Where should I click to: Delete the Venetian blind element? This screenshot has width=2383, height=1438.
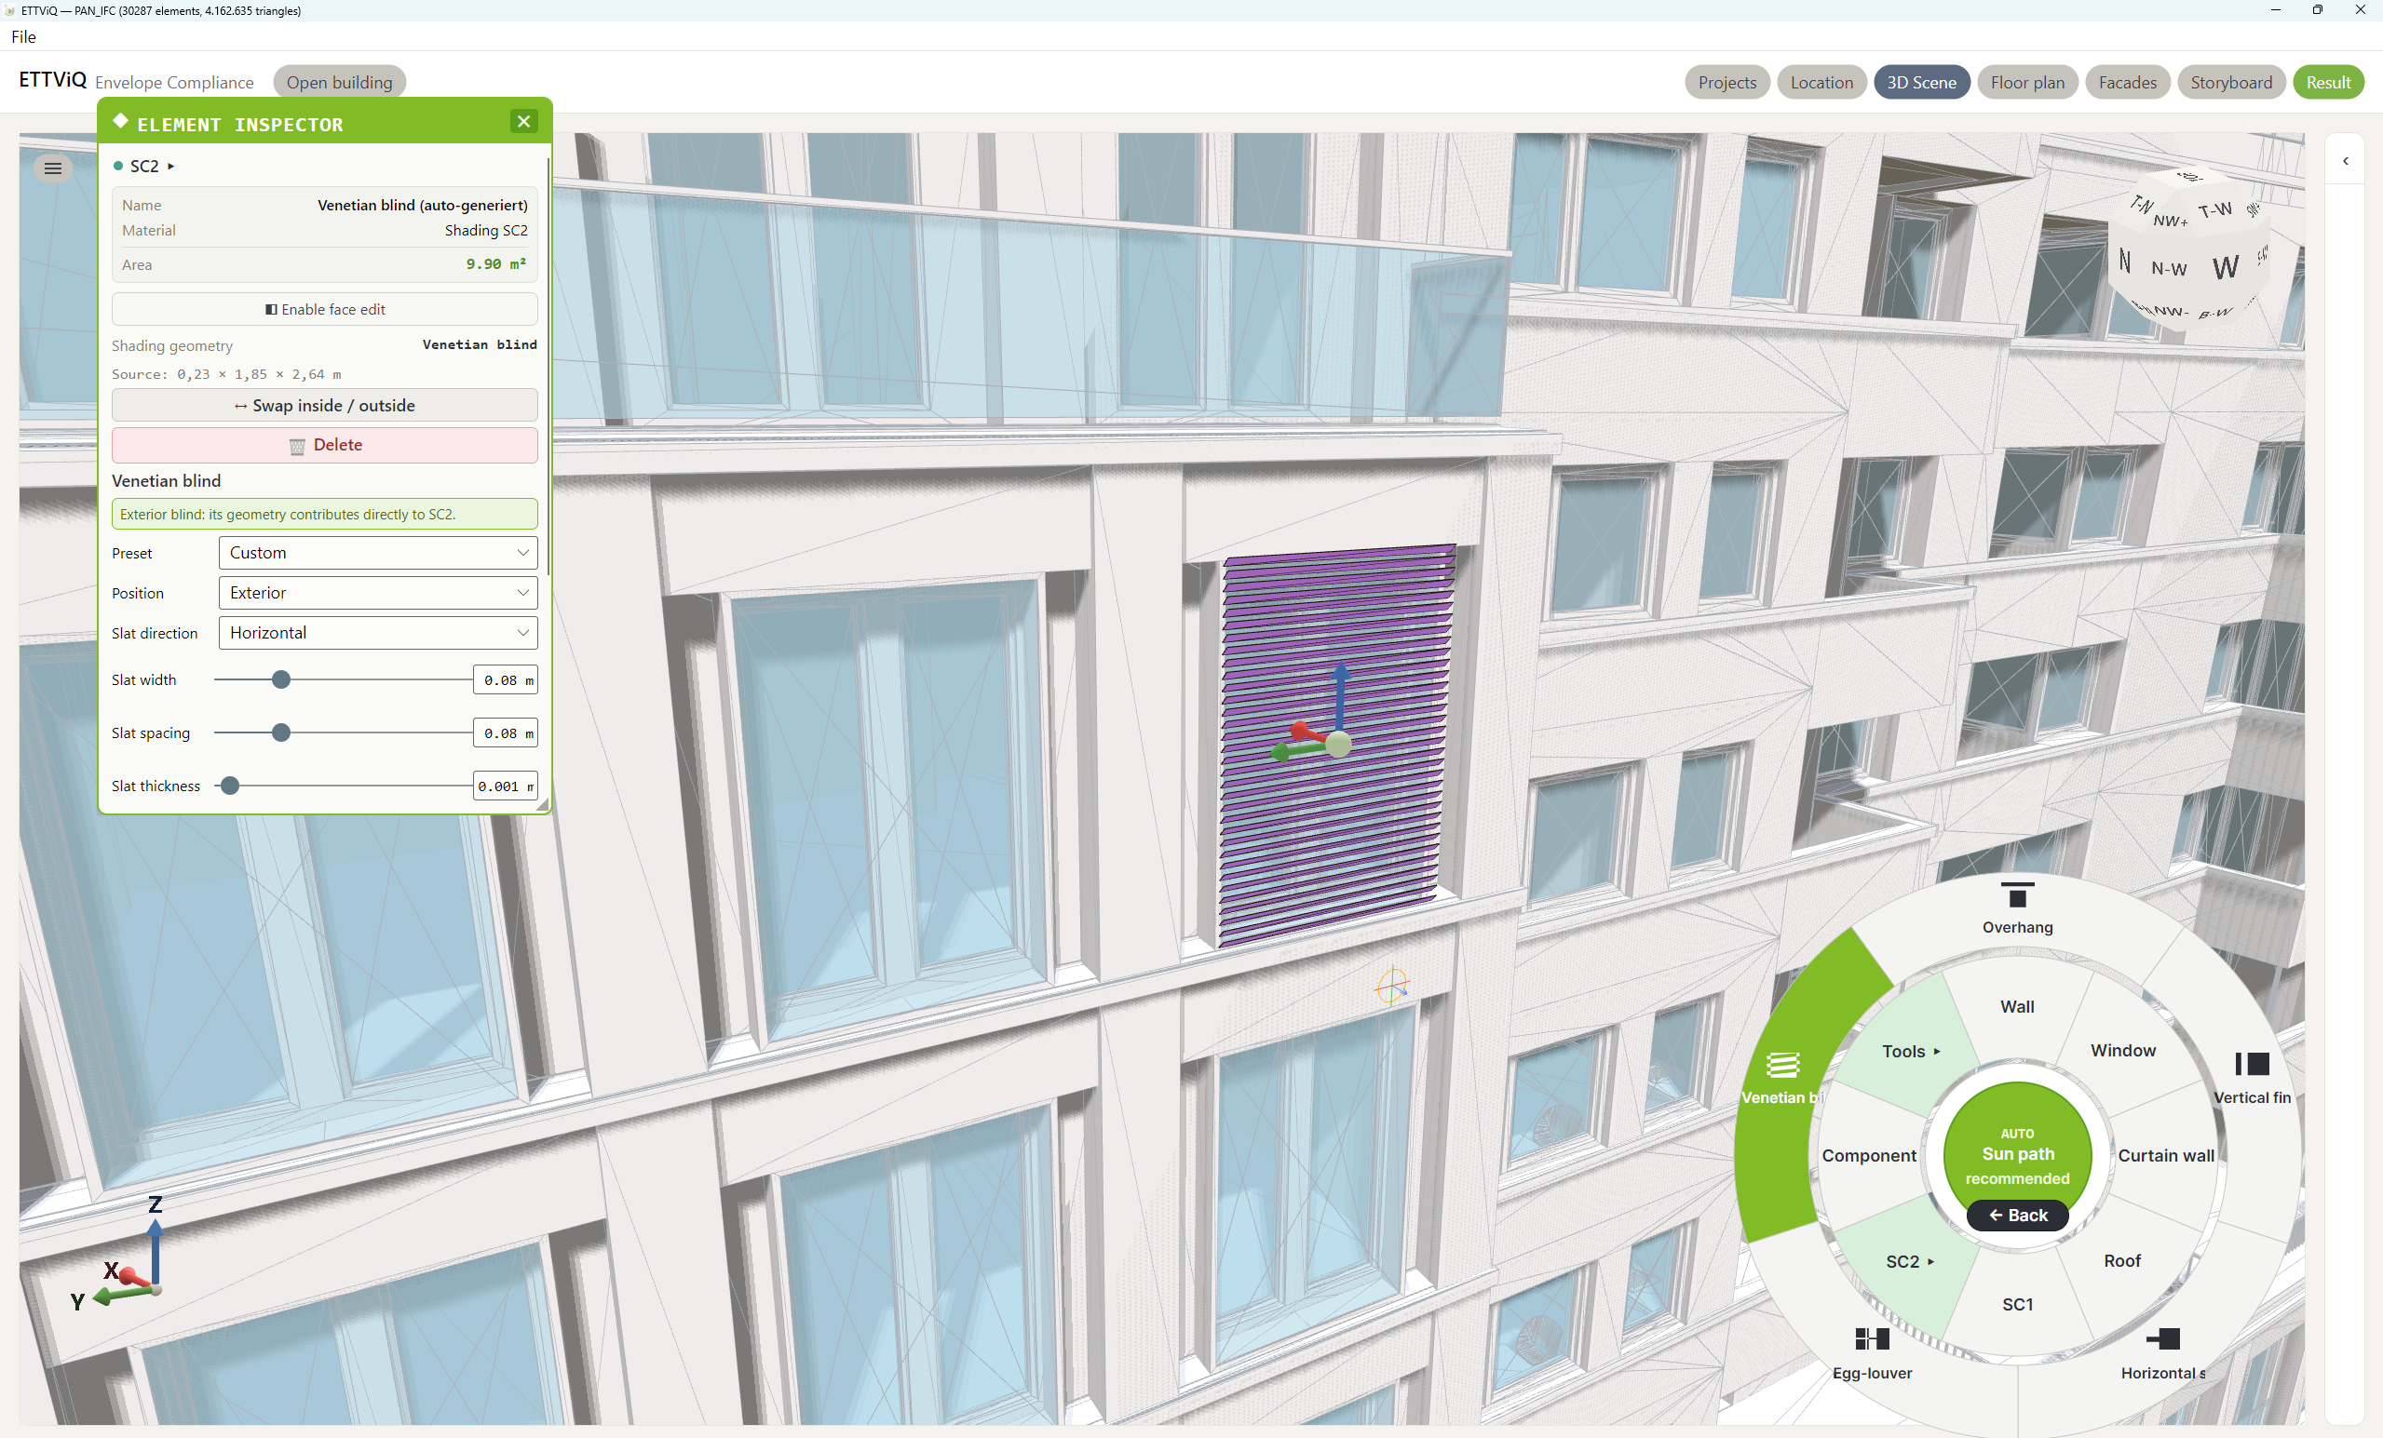pyautogui.click(x=325, y=446)
